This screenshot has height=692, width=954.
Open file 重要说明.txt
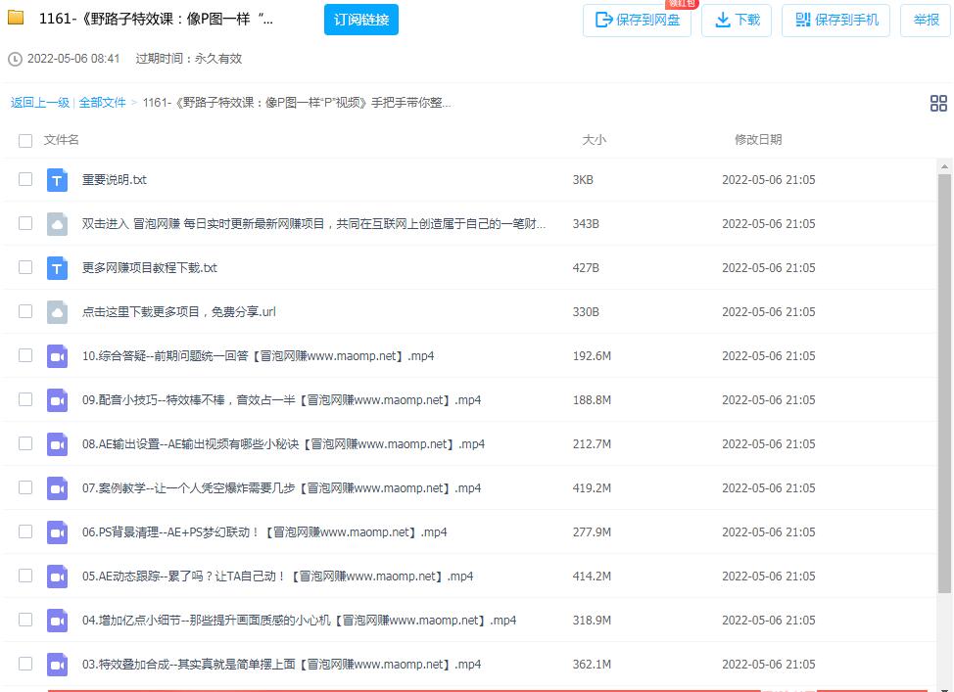[115, 180]
